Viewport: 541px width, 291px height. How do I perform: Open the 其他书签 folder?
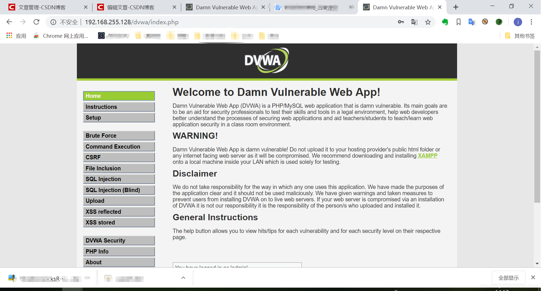pyautogui.click(x=520, y=36)
